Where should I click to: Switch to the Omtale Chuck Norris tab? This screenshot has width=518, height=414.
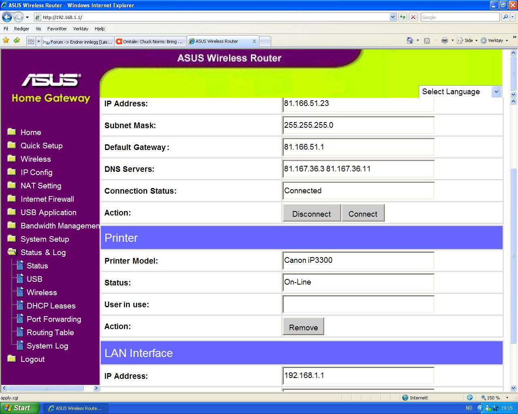150,41
